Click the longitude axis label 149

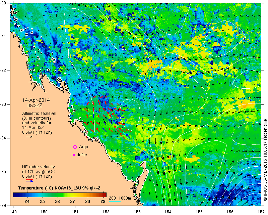13,212
